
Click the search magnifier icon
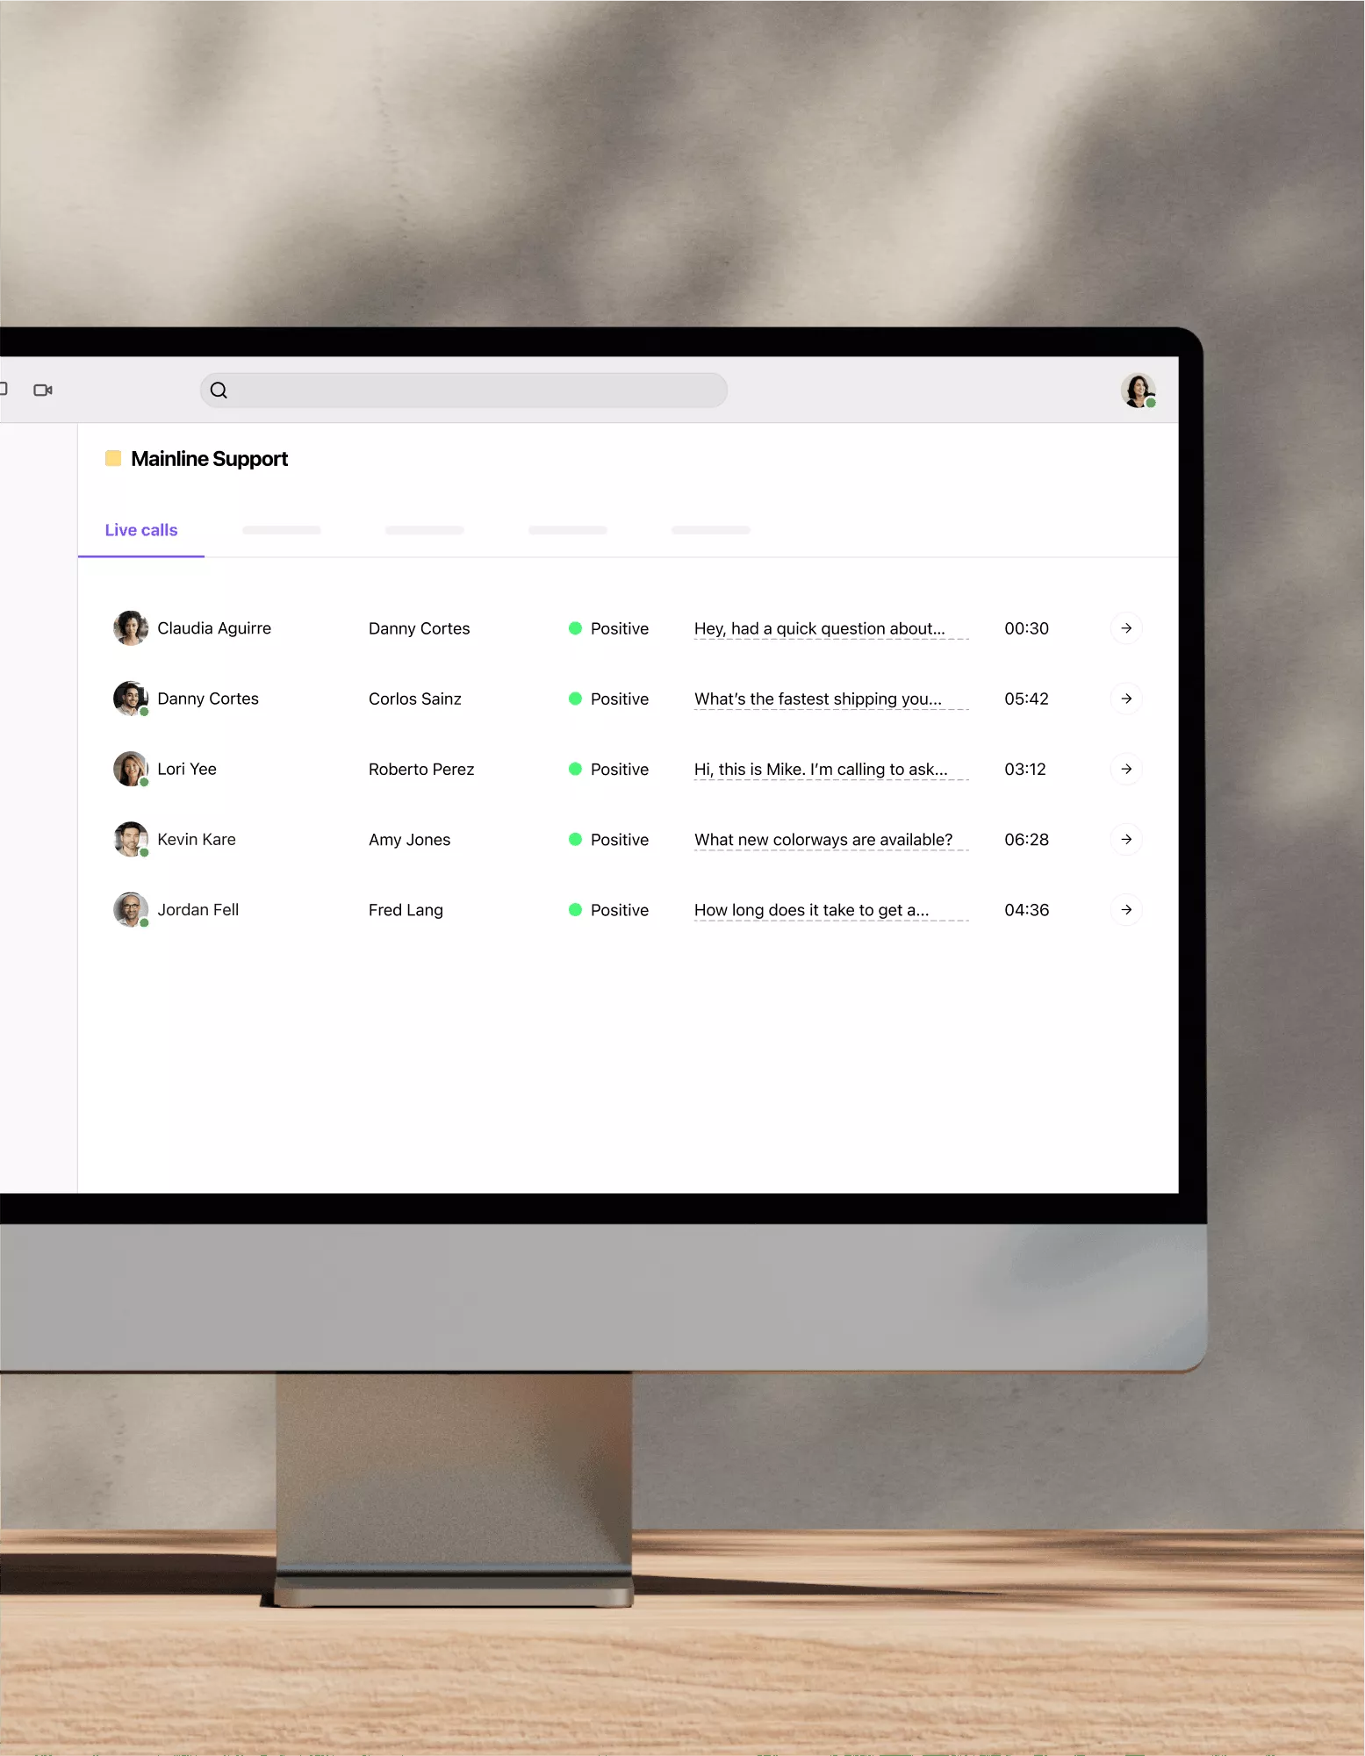click(x=219, y=391)
